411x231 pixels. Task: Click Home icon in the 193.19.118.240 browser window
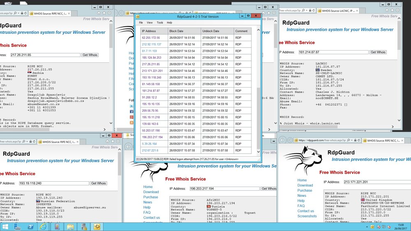point(107,141)
